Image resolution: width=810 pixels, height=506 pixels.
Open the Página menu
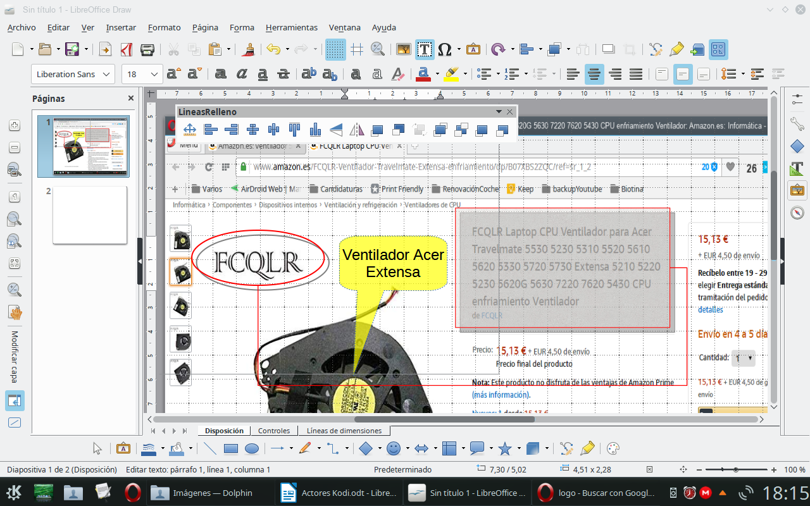pos(205,27)
